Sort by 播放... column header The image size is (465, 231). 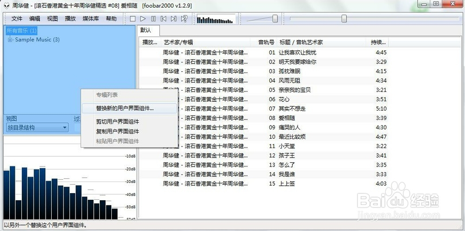(x=150, y=42)
